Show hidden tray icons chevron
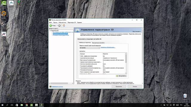The width and height of the screenshot is (191, 107). pyautogui.click(x=161, y=105)
